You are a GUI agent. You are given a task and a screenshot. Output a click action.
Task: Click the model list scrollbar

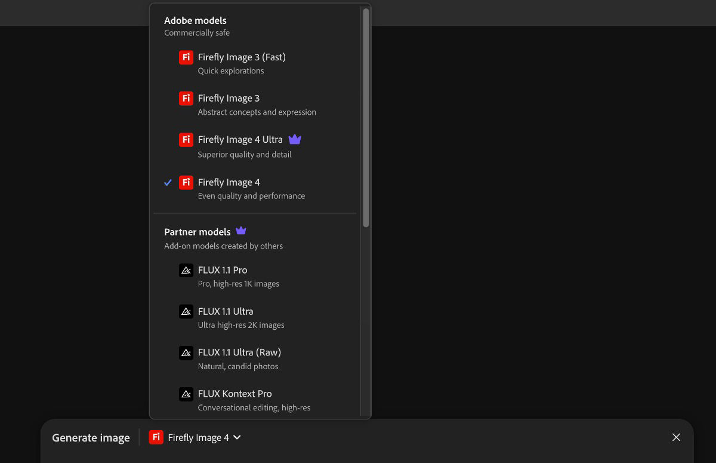pos(366,118)
